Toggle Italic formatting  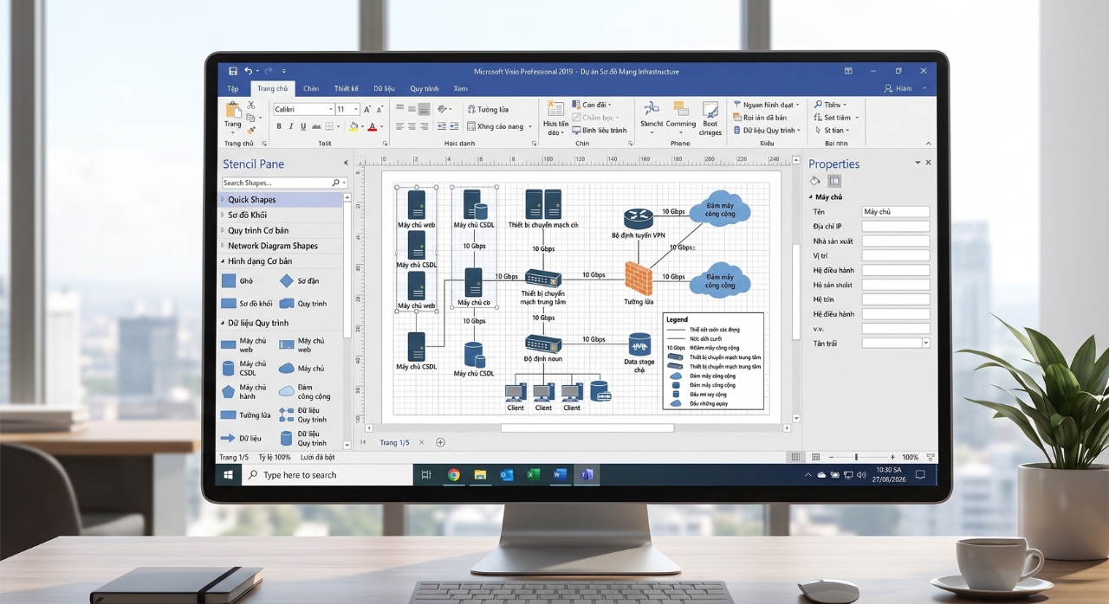click(x=291, y=126)
